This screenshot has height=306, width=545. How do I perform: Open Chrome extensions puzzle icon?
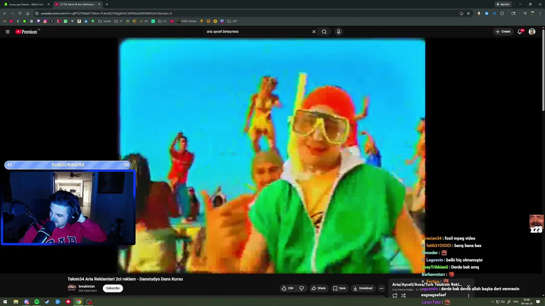[x=502, y=13]
